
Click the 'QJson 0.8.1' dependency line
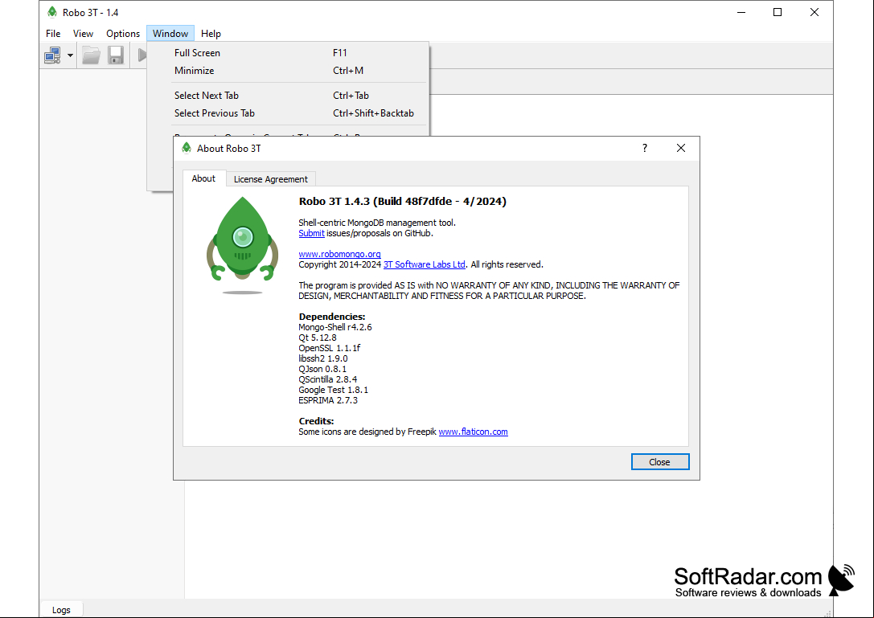pos(322,369)
